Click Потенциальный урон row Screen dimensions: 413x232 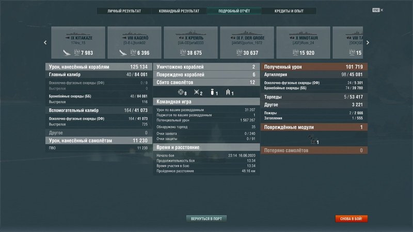click(206, 120)
